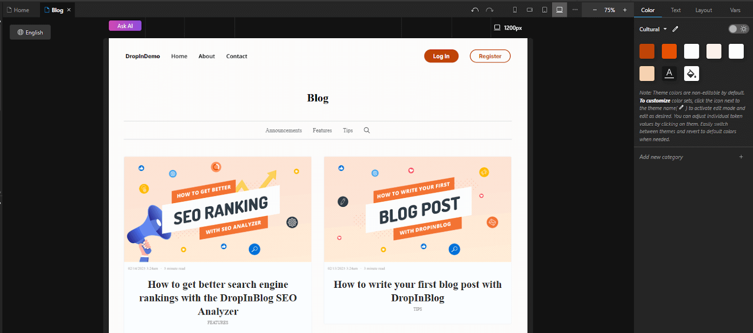
Task: Expand Add new category with plus
Action: [x=741, y=157]
